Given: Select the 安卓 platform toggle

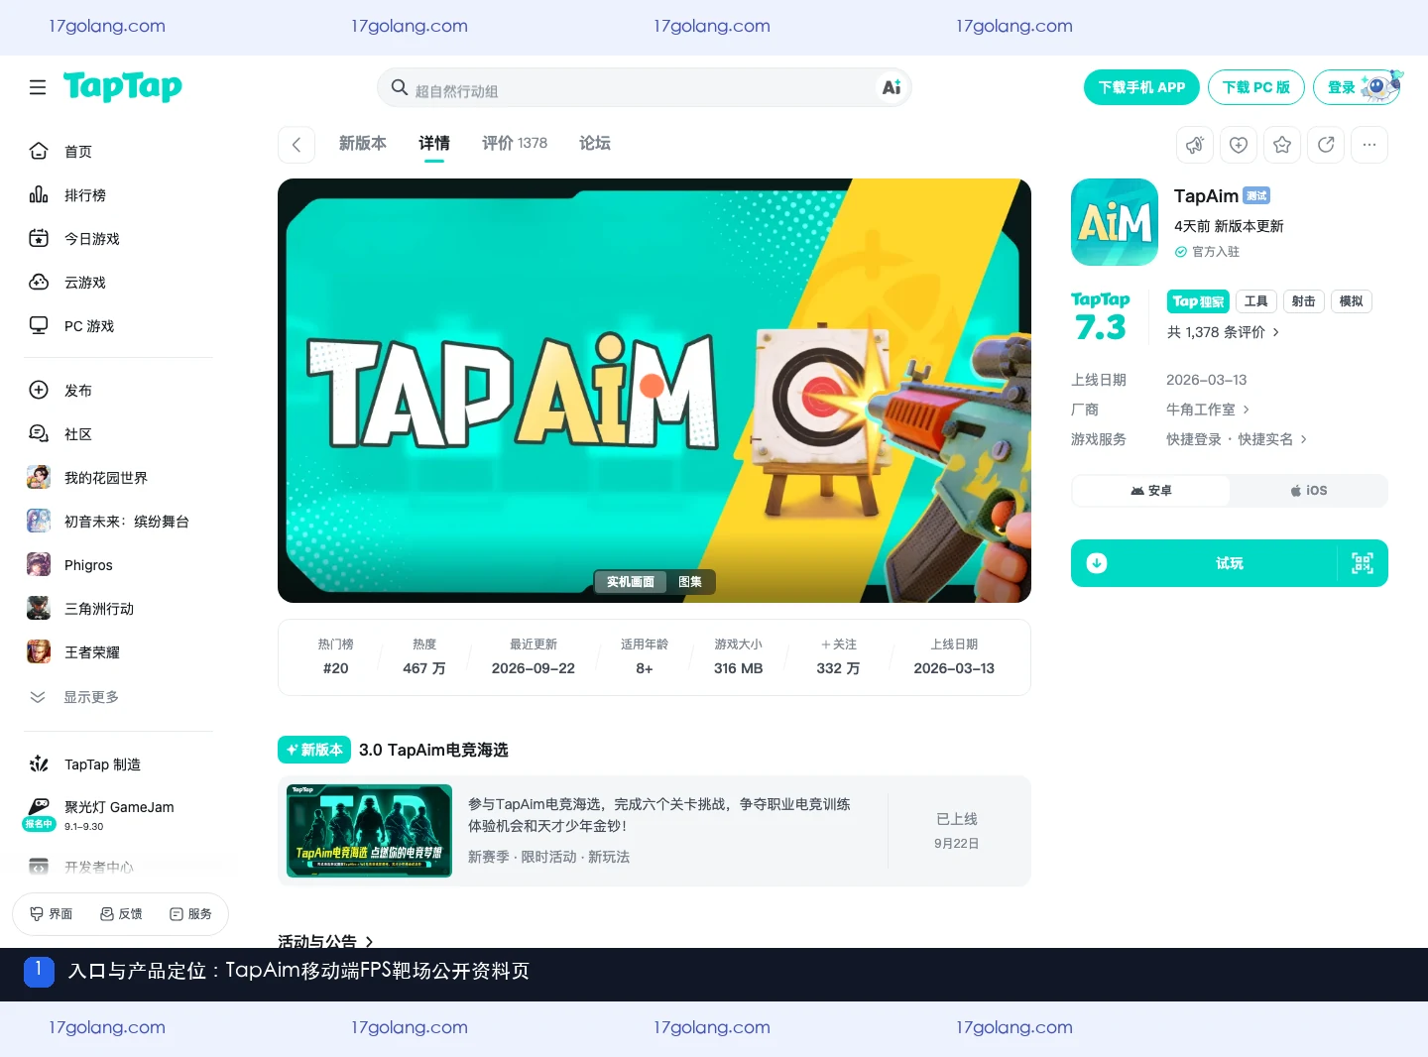Looking at the screenshot, I should click(x=1151, y=491).
